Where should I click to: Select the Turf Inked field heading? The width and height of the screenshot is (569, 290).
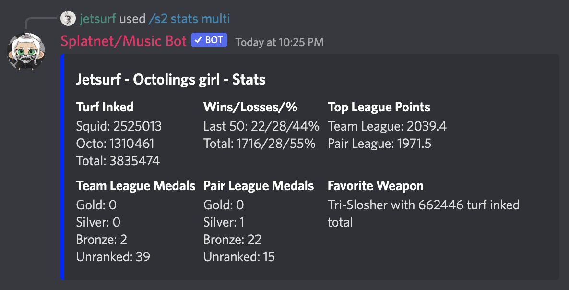pyautogui.click(x=105, y=107)
